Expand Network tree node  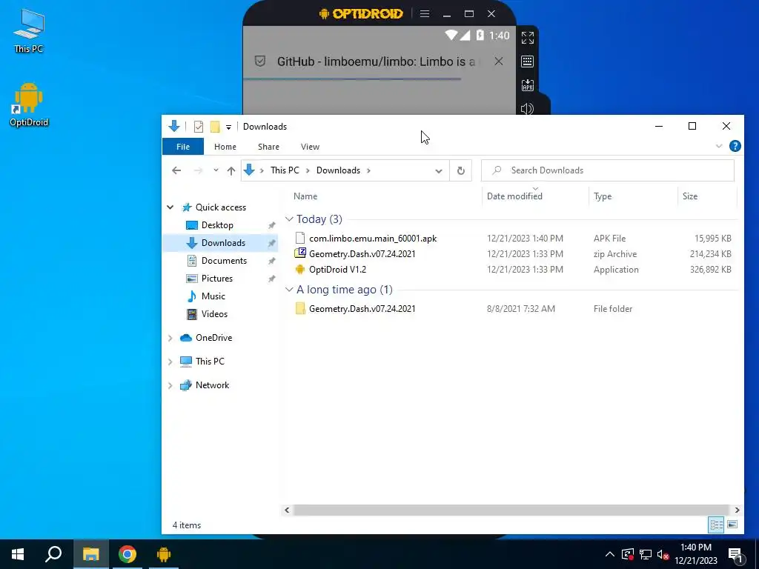tap(170, 385)
